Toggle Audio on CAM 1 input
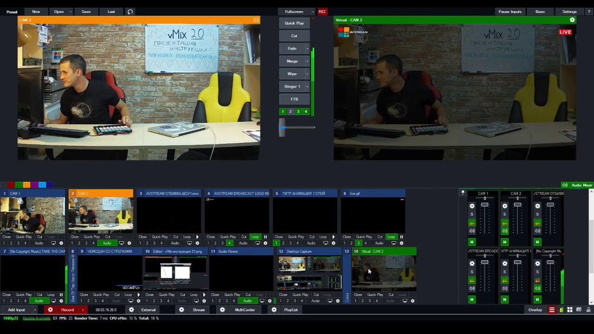The width and height of the screenshot is (594, 334). point(39,243)
